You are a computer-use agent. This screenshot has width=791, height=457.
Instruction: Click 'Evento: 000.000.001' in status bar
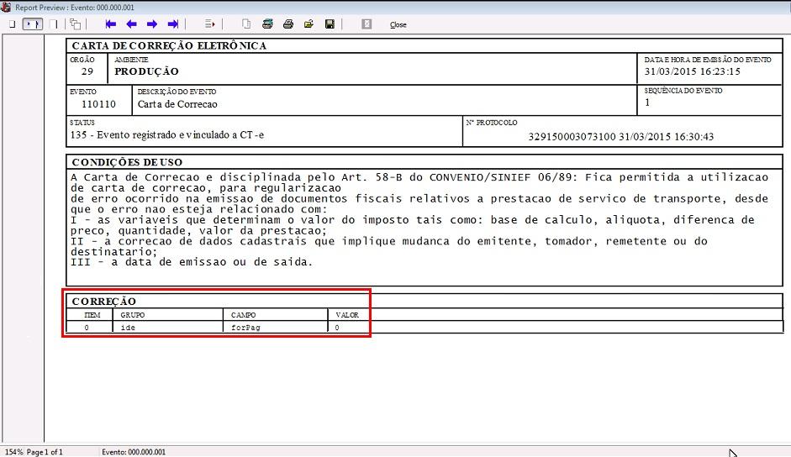coord(134,452)
